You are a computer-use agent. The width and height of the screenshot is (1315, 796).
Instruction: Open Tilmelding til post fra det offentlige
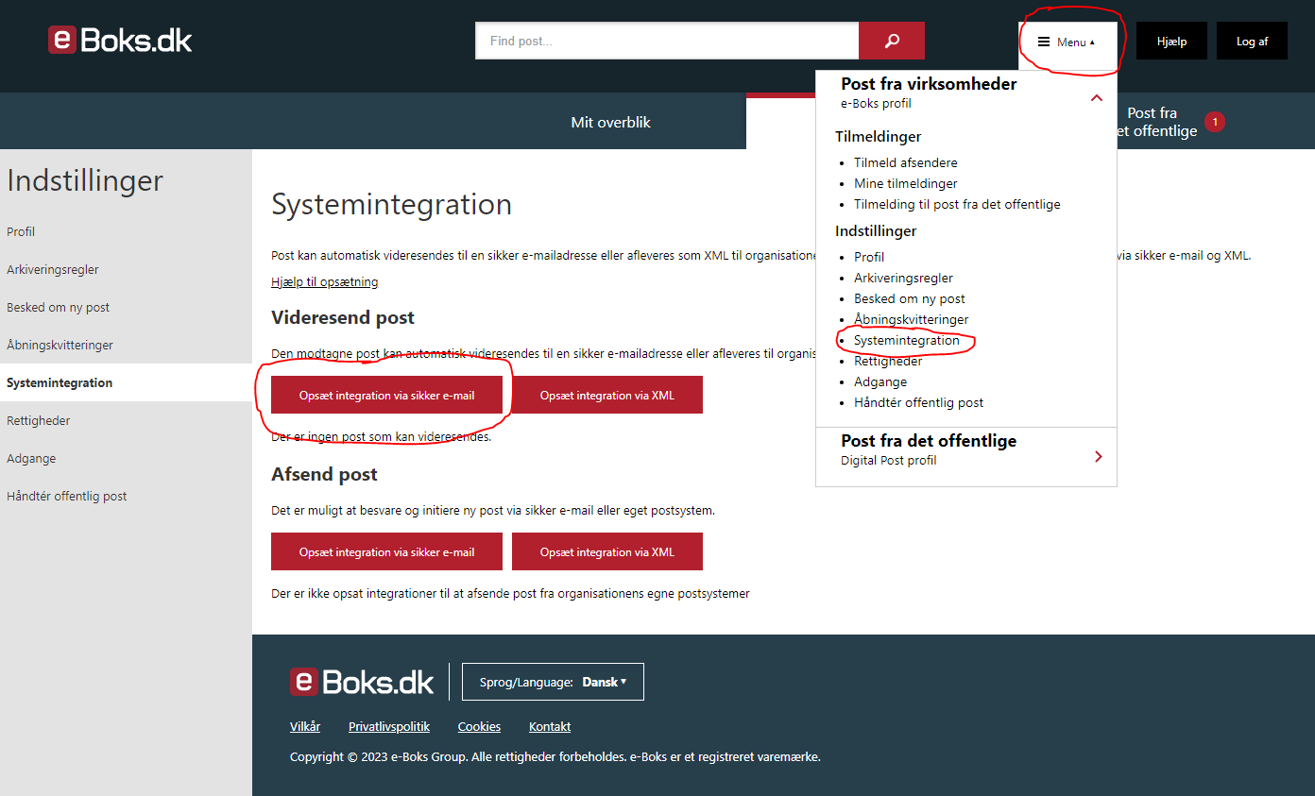click(x=957, y=204)
